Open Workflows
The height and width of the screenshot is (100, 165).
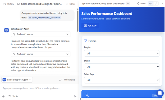[67, 80]
